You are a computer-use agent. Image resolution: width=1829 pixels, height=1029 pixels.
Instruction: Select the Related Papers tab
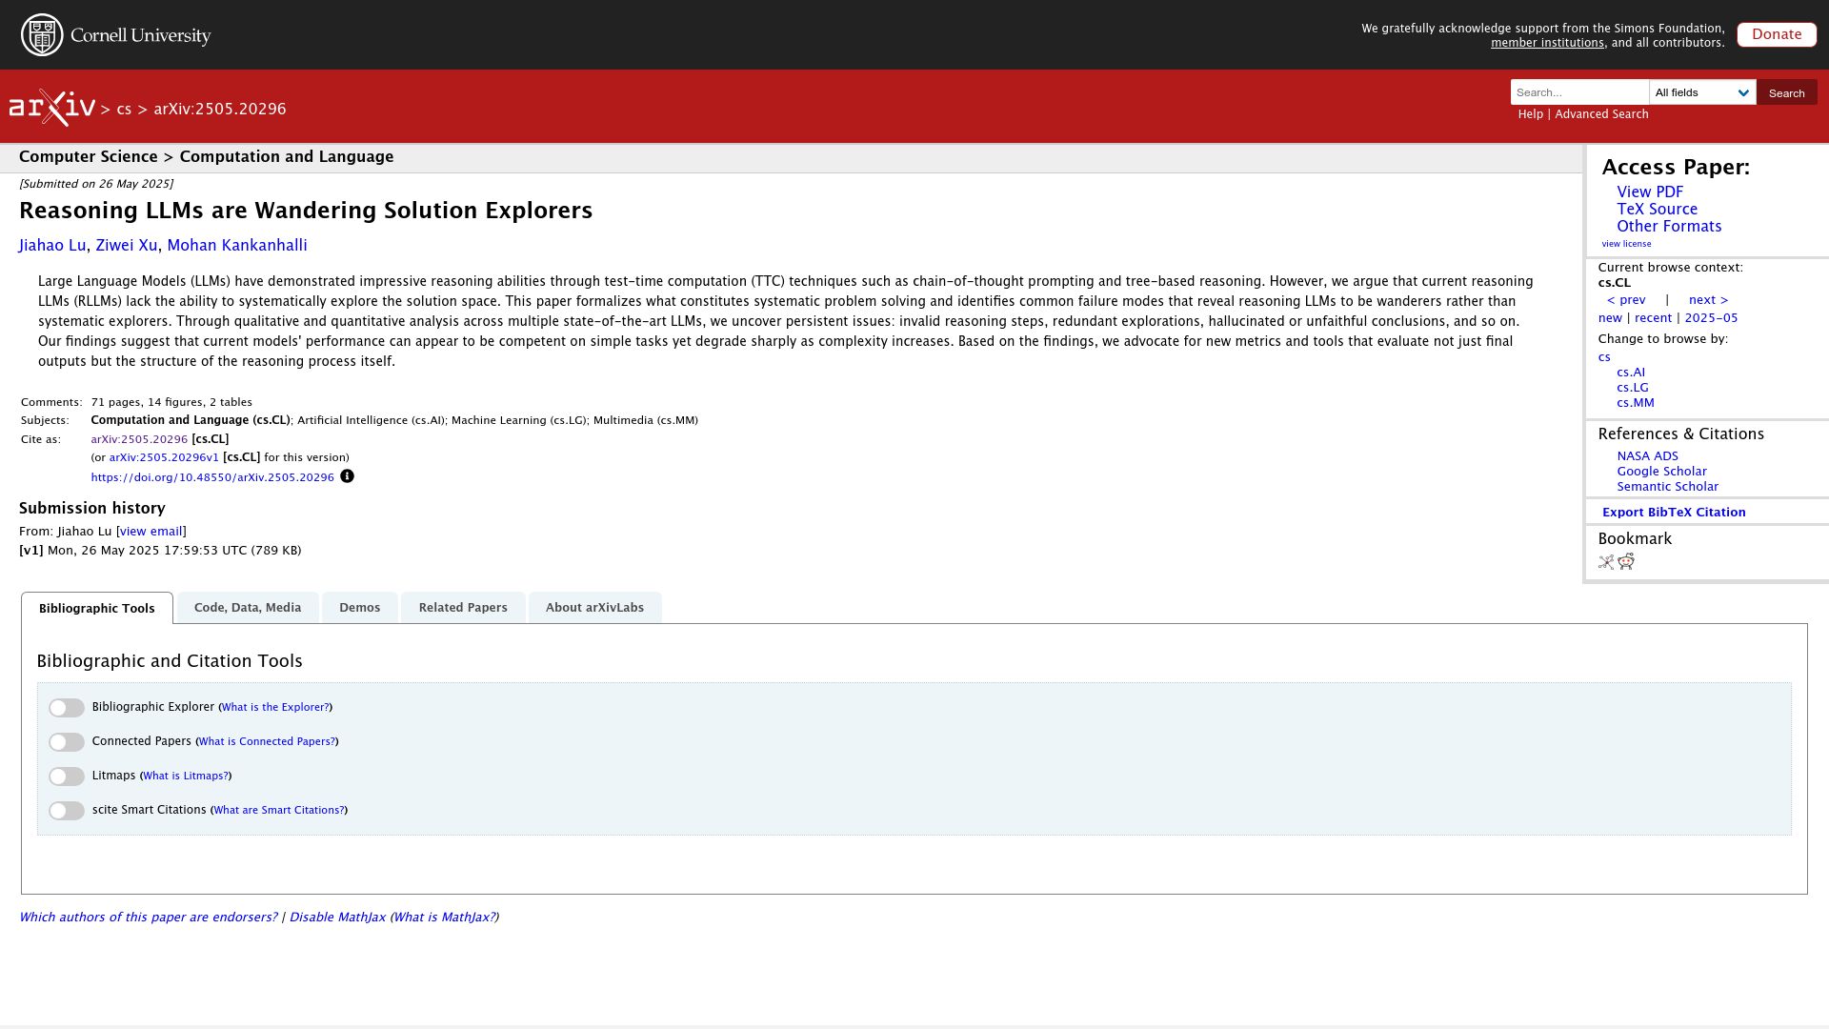point(463,608)
